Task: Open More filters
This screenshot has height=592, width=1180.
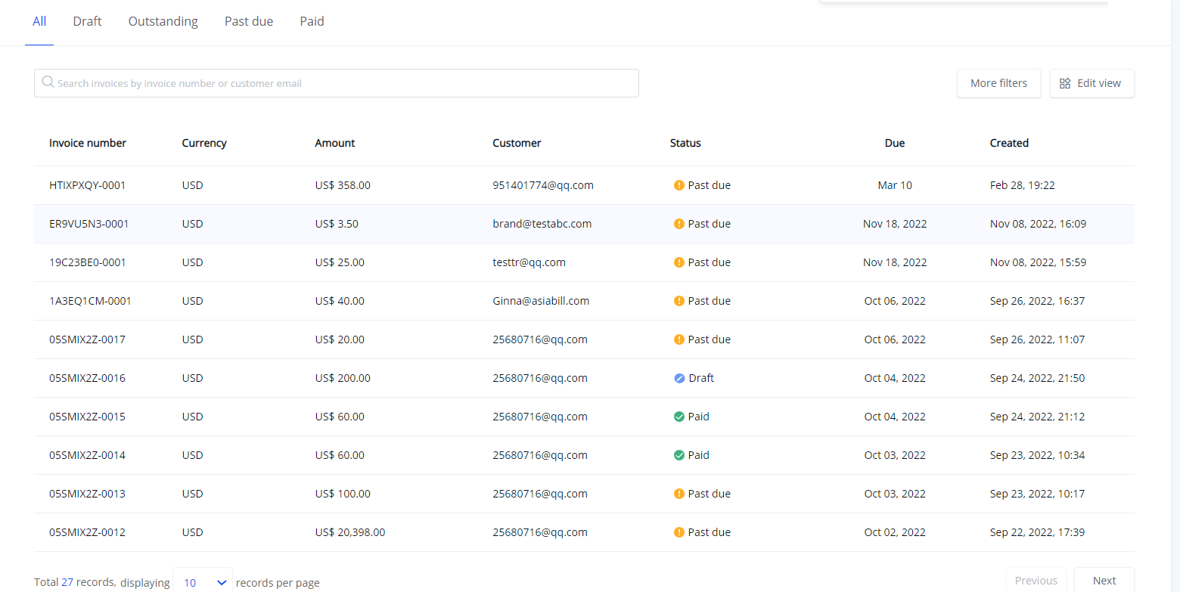Action: click(998, 83)
